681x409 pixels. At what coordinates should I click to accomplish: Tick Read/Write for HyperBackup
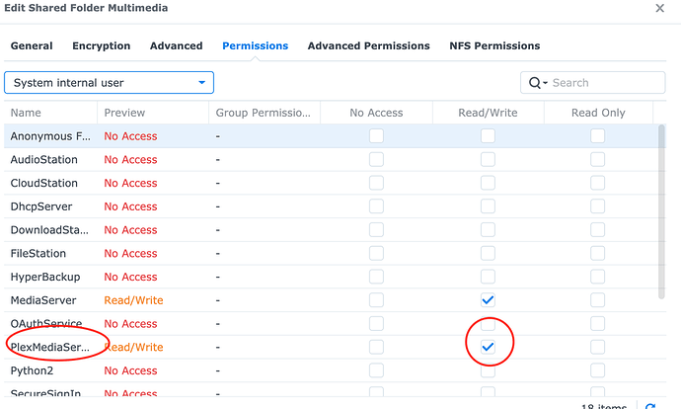tap(488, 277)
